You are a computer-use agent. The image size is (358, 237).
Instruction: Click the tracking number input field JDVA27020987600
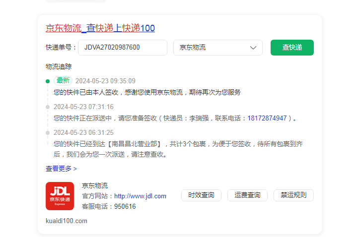click(123, 48)
